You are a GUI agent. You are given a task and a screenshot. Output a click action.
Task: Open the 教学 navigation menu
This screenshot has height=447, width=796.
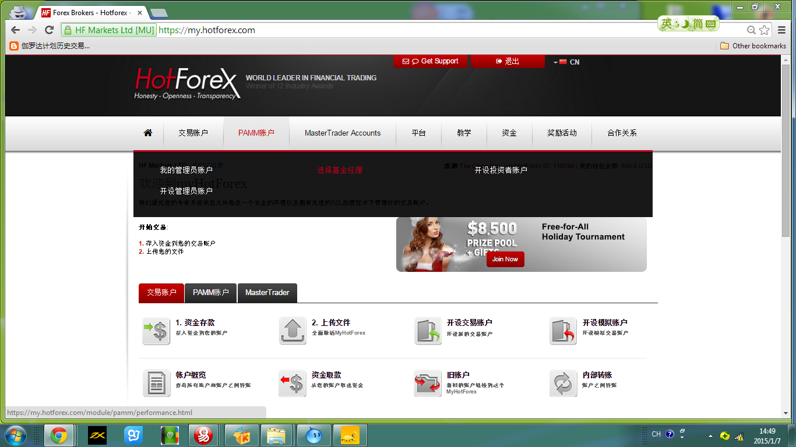point(464,133)
